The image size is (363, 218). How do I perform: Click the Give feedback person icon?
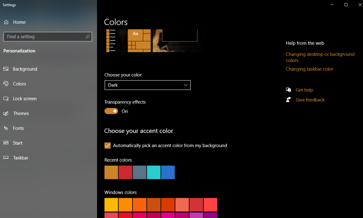(x=289, y=100)
